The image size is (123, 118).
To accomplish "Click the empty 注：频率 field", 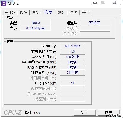I will (x=95, y=34).
